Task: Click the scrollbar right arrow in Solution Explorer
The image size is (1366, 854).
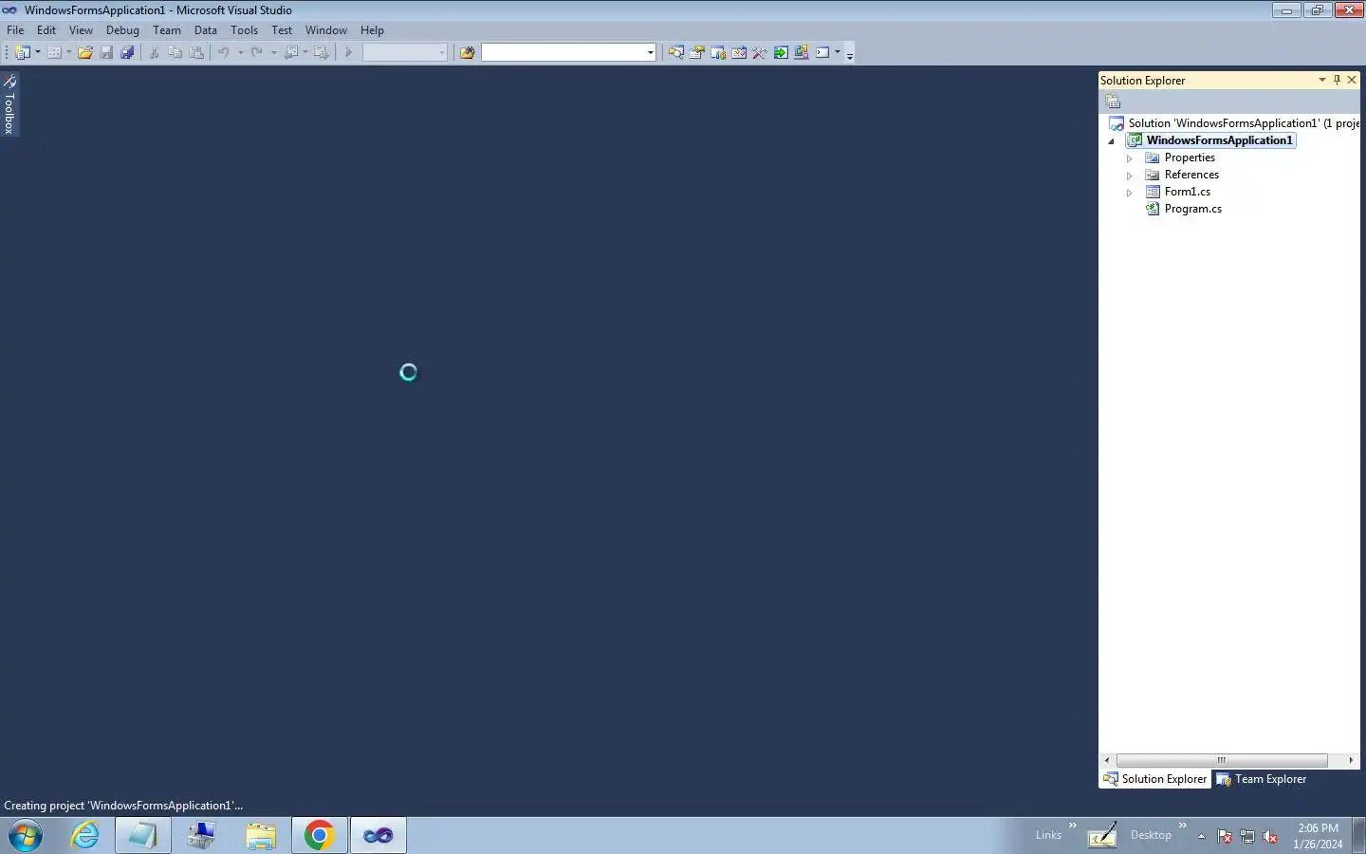Action: pyautogui.click(x=1351, y=760)
